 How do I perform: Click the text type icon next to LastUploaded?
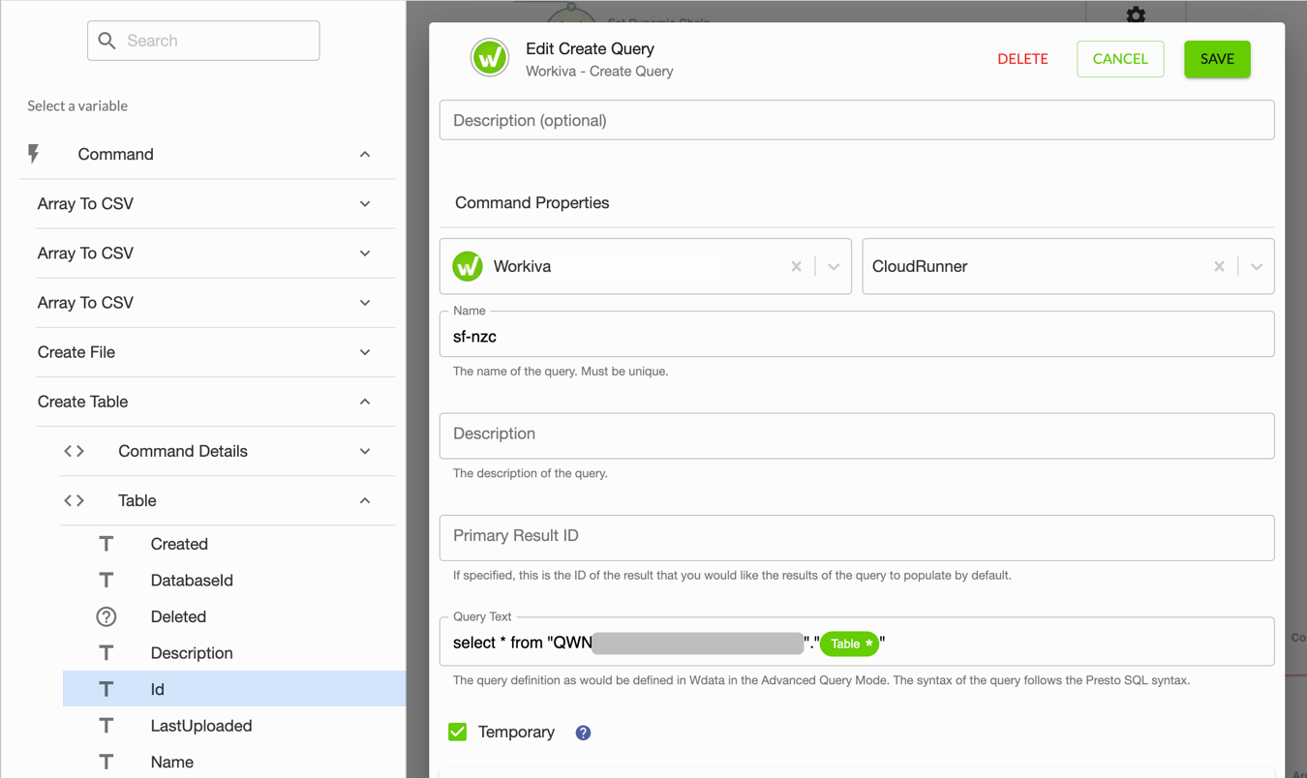click(x=106, y=726)
